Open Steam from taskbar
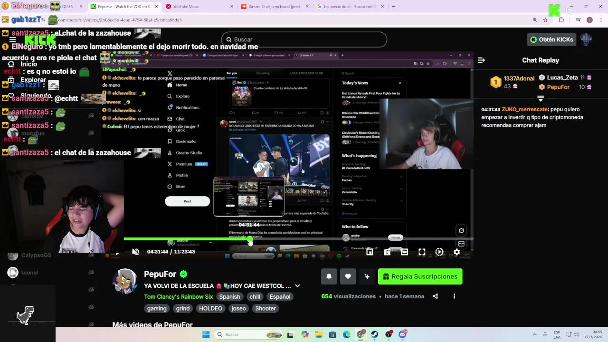Image resolution: width=608 pixels, height=342 pixels. (375, 334)
